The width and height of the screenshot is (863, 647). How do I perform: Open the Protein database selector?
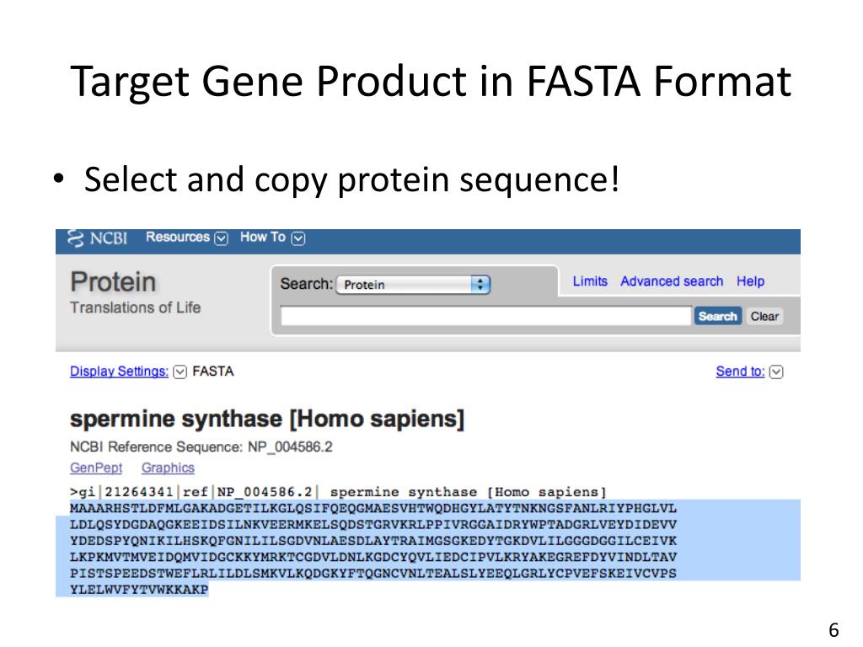click(413, 285)
